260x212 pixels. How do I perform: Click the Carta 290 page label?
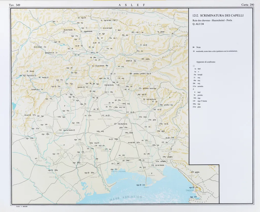click(248, 5)
